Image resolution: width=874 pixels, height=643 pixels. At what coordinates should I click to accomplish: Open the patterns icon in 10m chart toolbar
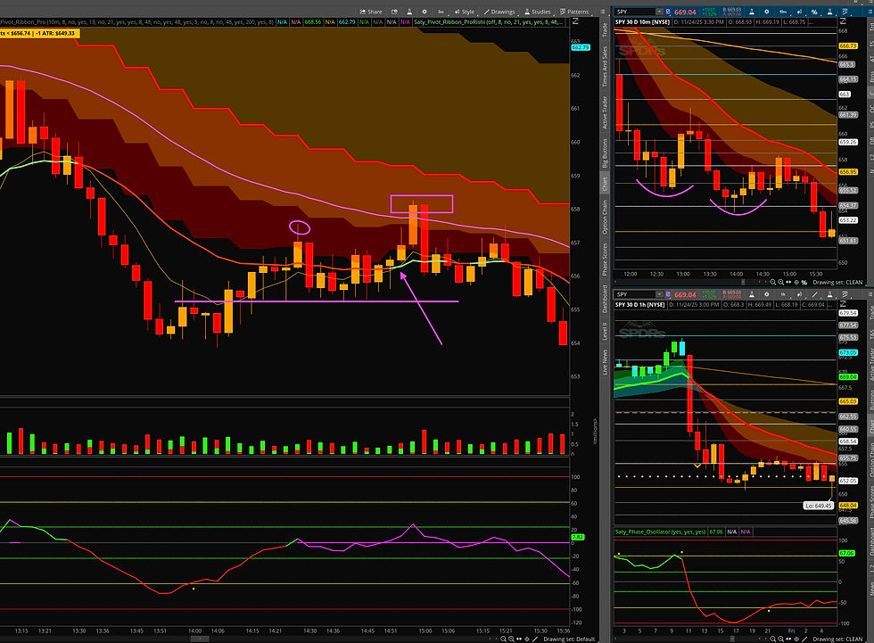[x=845, y=12]
